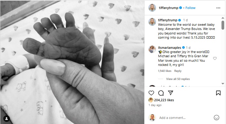Viewport: 226px width, 124px height.
Task: Click comments scrollbar down arrow
Action: coord(223,84)
